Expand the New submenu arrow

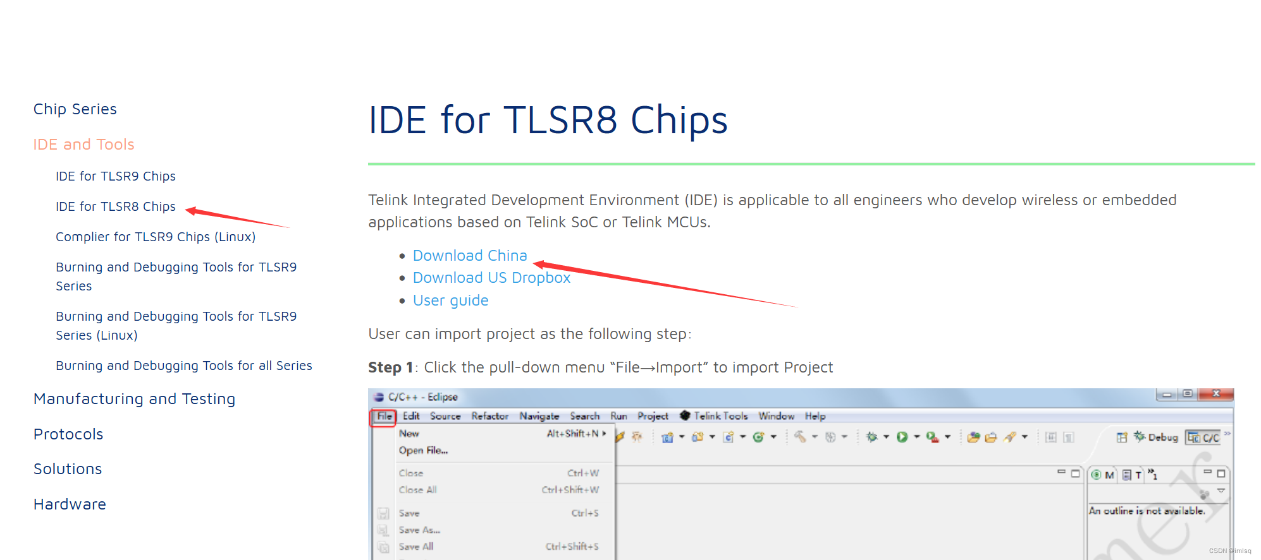[x=605, y=433]
